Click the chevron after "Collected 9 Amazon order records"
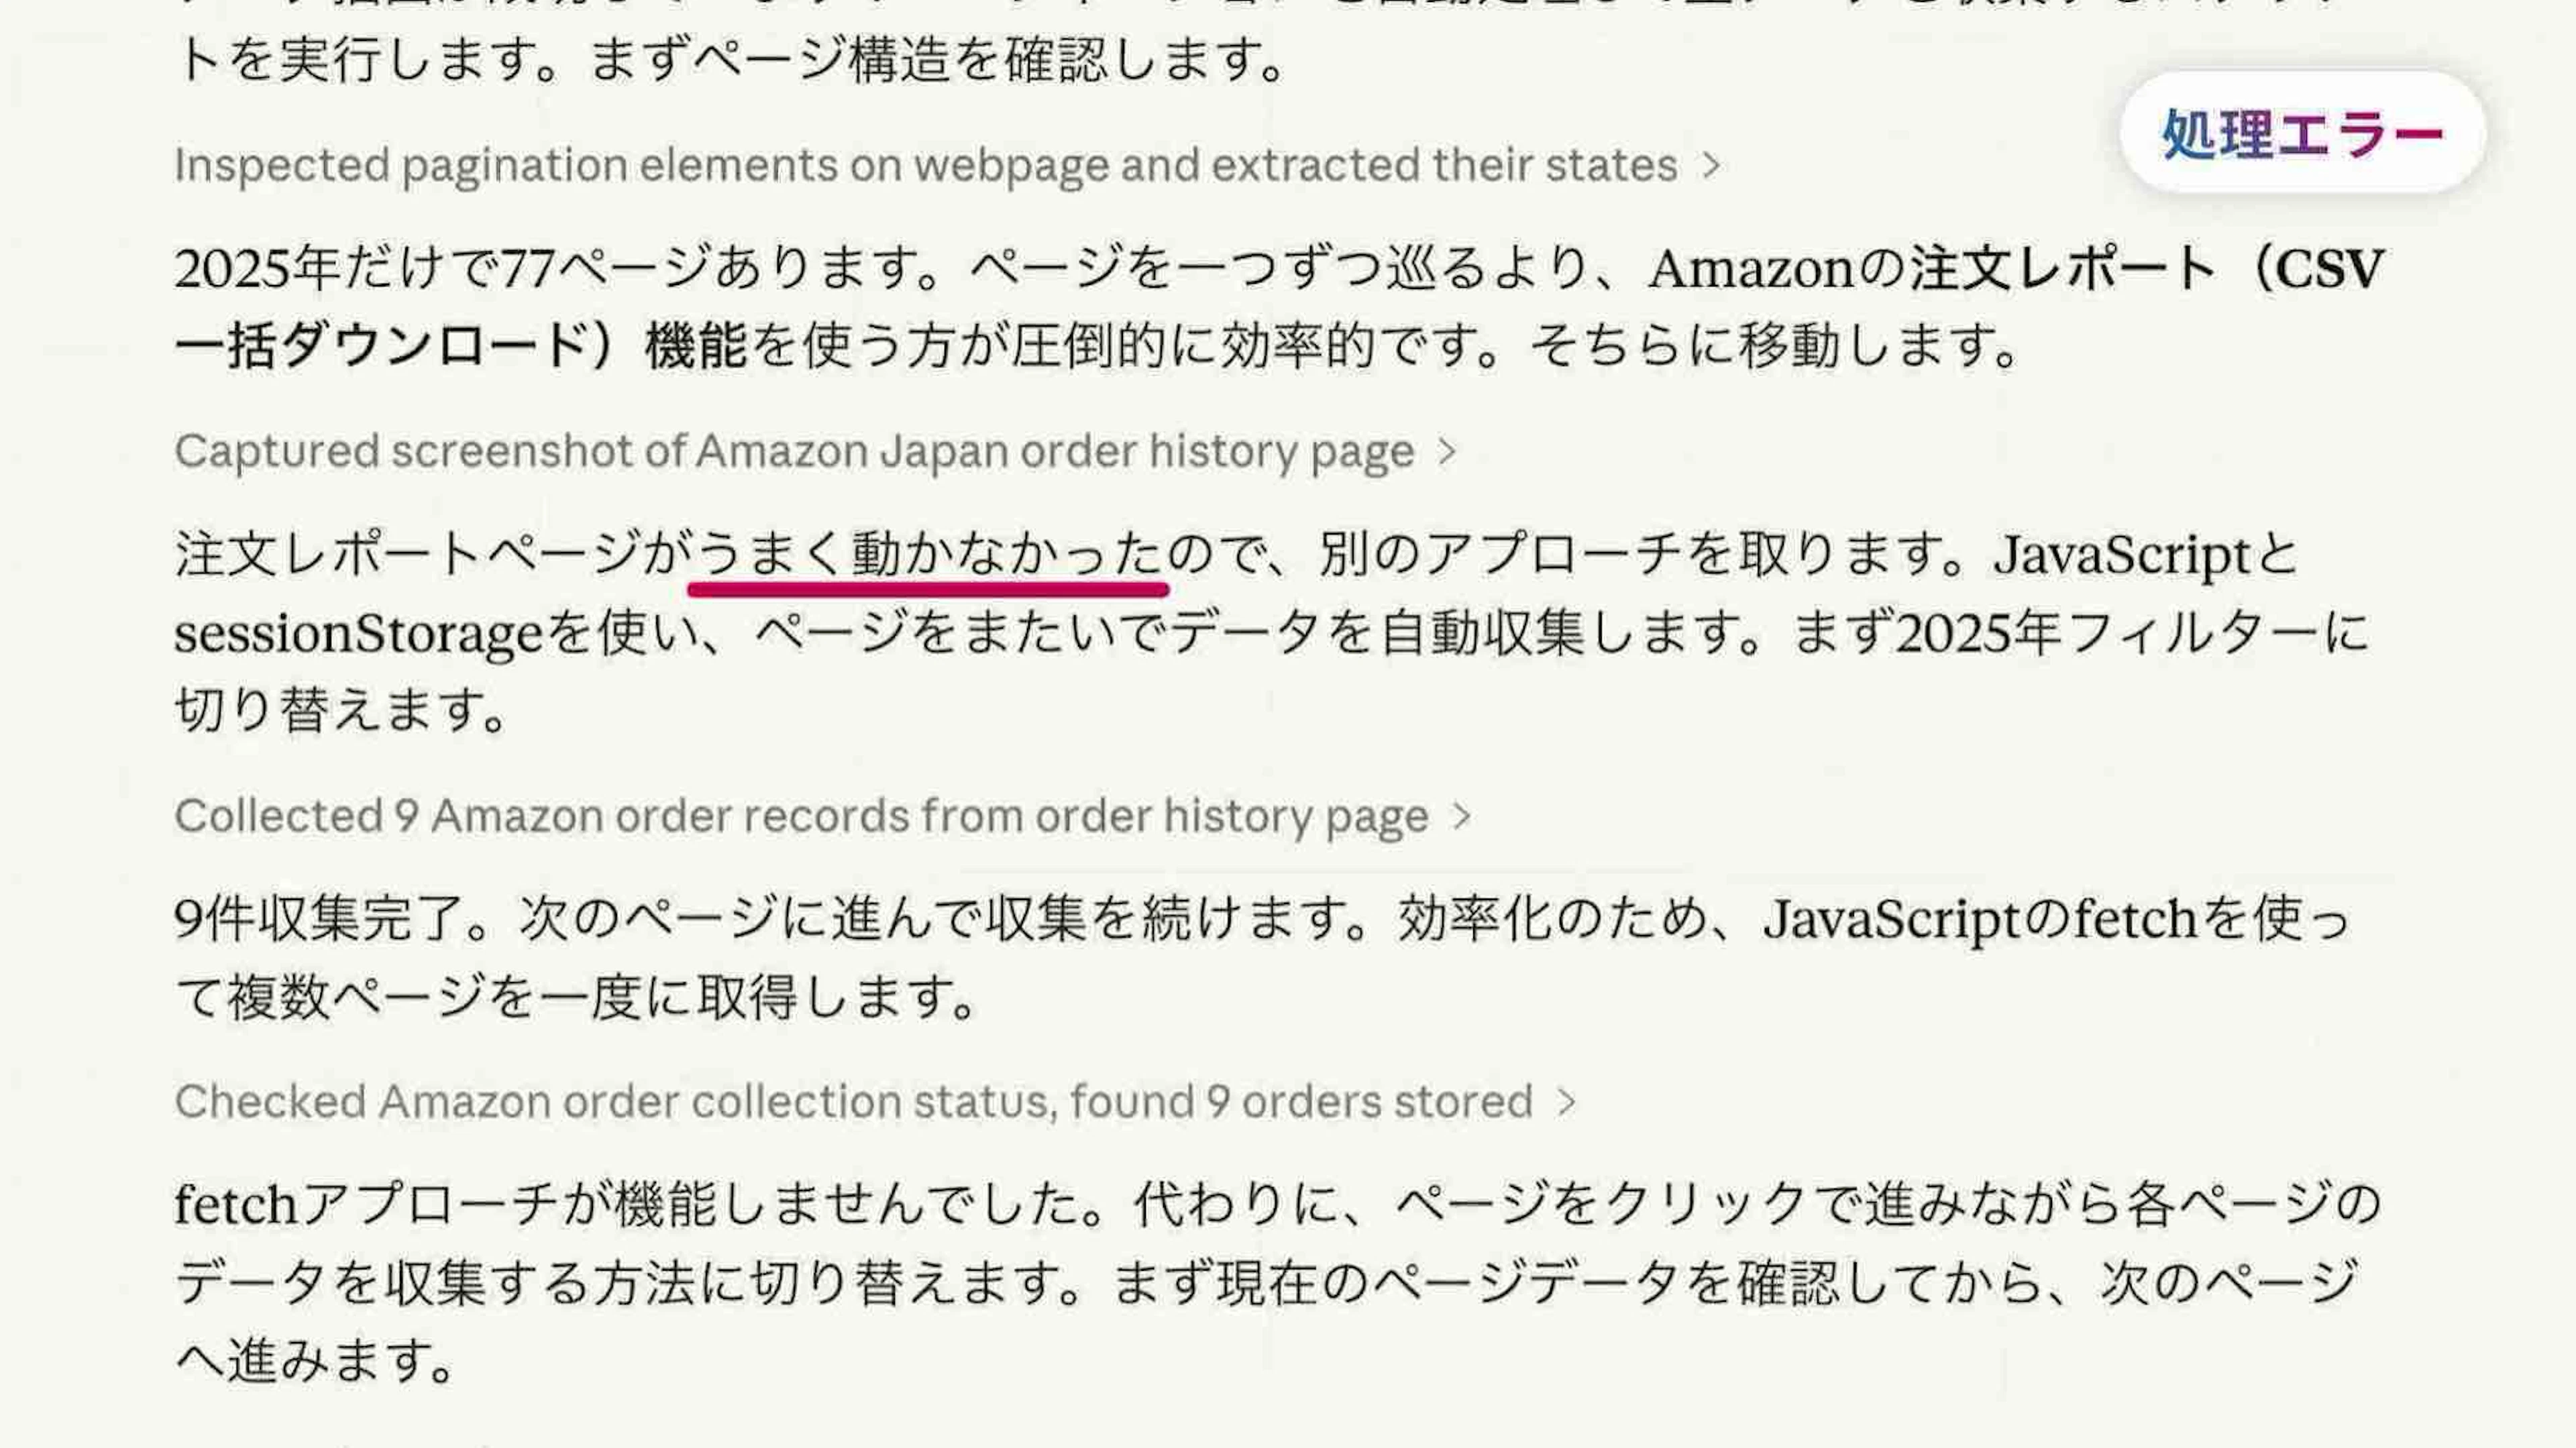This screenshot has height=1448, width=2576. [x=1462, y=816]
